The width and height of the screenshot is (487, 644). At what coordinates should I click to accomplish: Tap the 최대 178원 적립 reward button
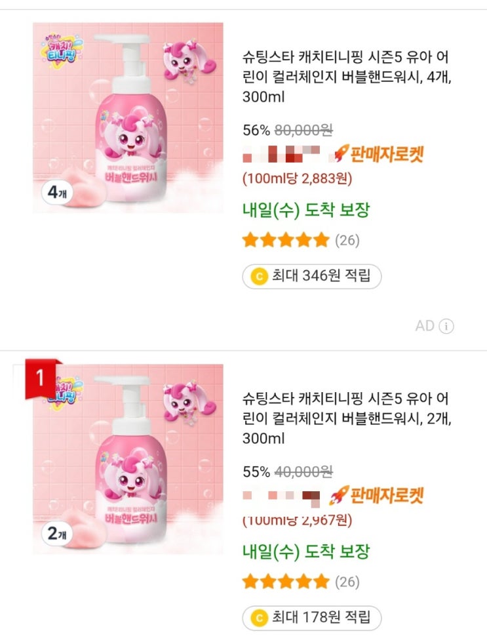311,617
